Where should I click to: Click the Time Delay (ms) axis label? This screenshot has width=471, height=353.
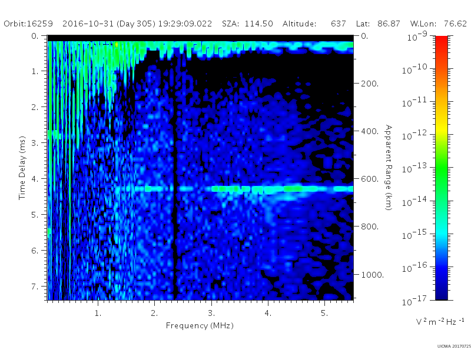click(22, 168)
